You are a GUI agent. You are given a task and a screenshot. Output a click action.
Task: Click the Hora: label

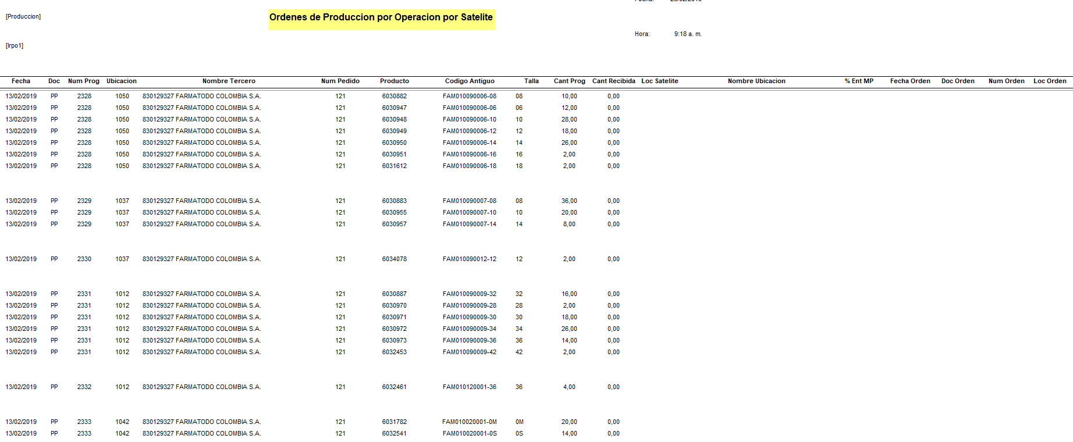(642, 34)
